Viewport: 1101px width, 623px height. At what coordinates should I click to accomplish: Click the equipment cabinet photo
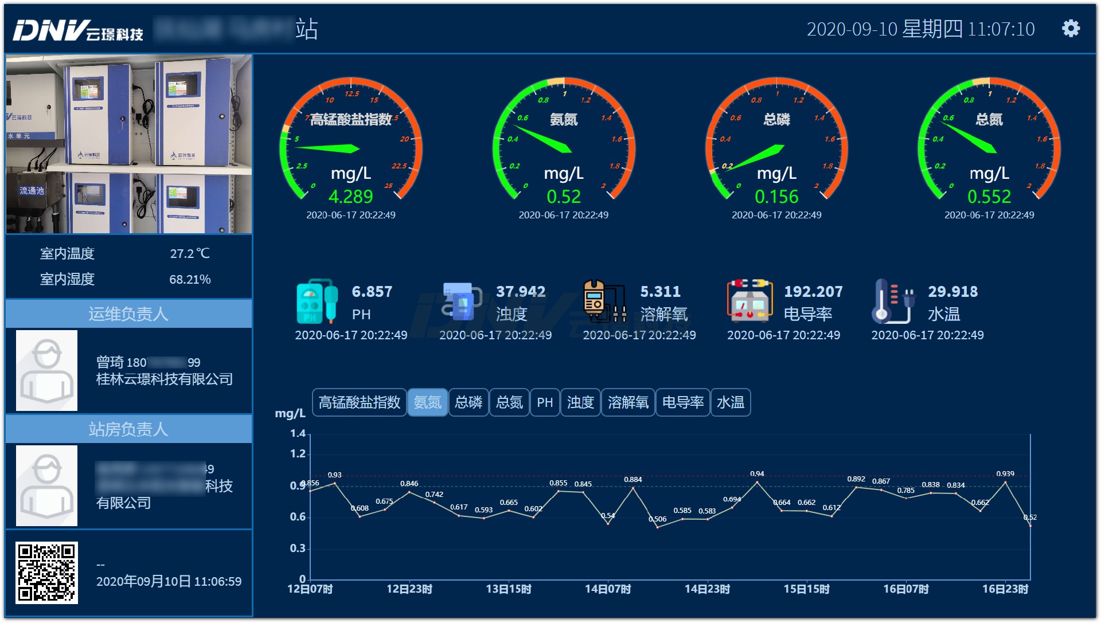click(x=128, y=144)
